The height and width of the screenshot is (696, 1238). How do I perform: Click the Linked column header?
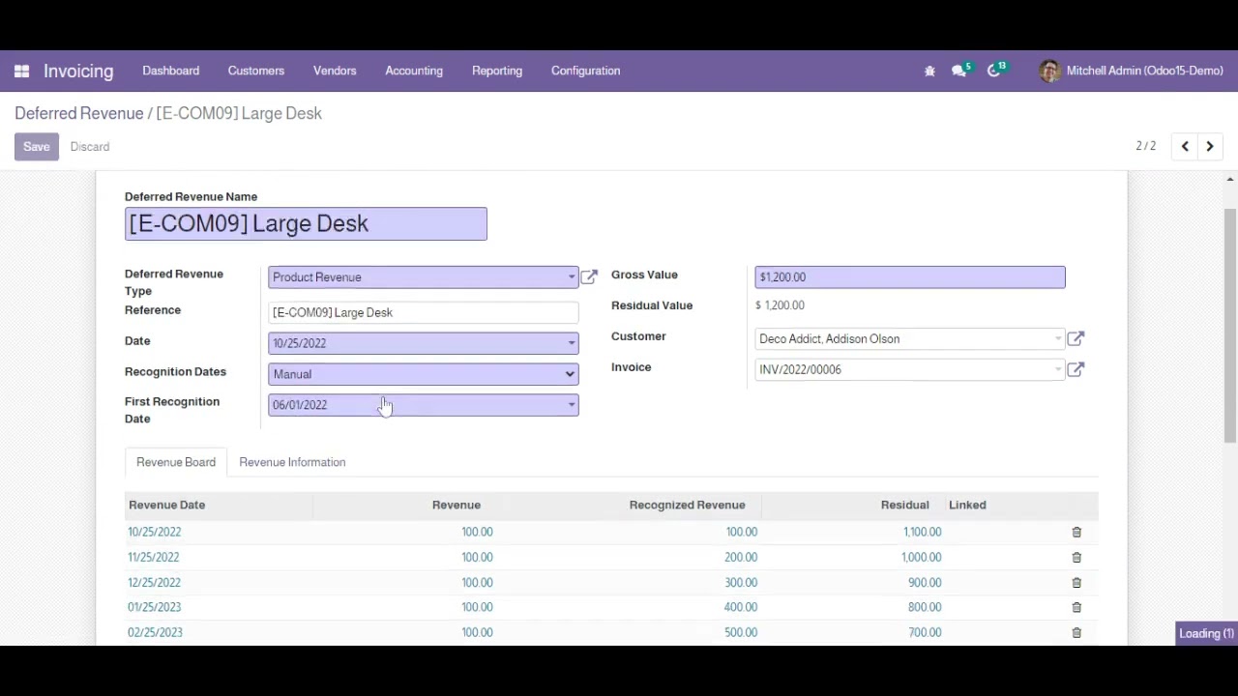[967, 505]
